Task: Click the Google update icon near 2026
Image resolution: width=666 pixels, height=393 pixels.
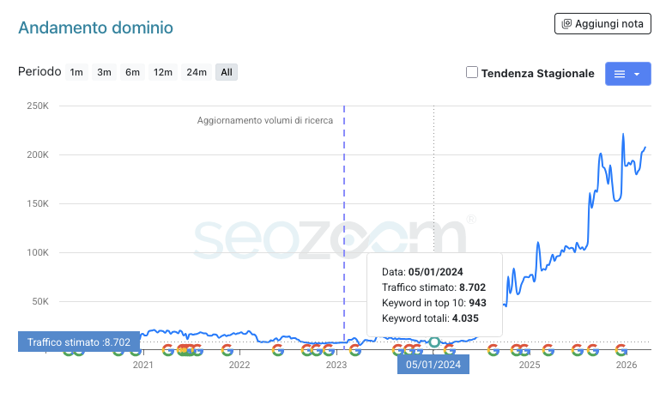Action: (x=621, y=349)
